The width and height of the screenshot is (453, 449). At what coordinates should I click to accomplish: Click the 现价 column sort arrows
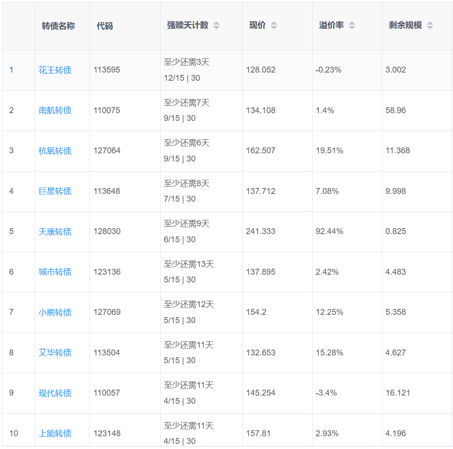pyautogui.click(x=274, y=26)
